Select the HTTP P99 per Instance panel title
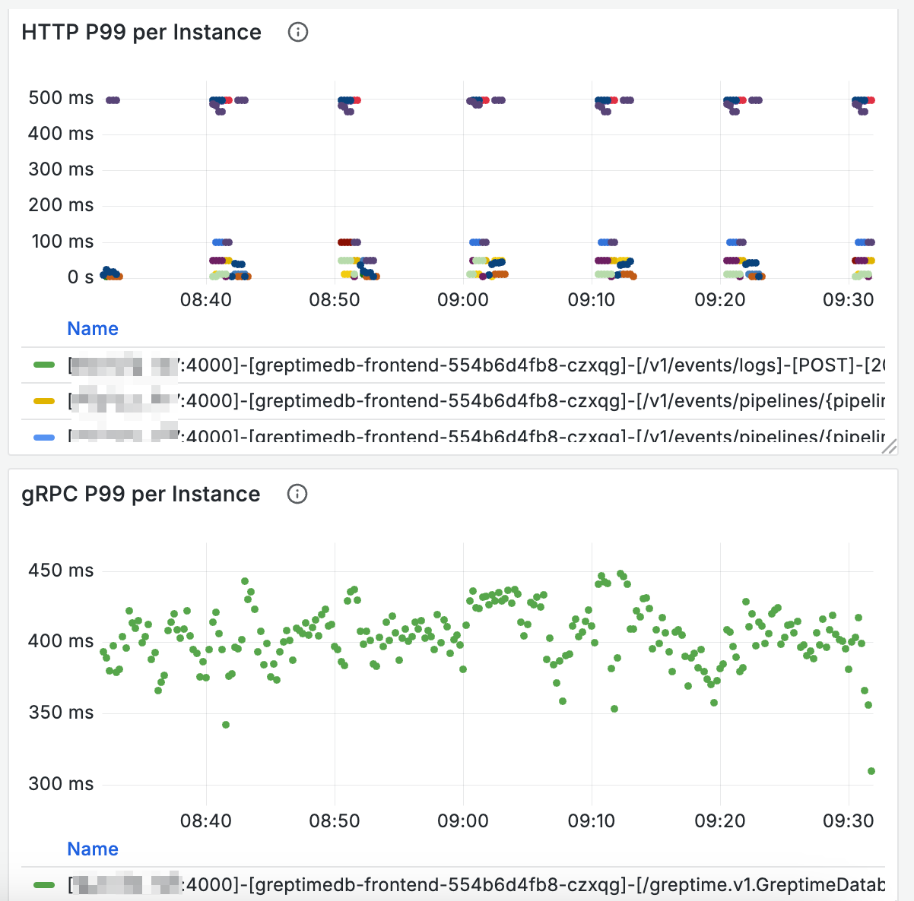 (x=141, y=32)
